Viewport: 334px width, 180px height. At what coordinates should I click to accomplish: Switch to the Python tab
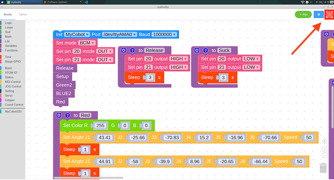(x=23, y=14)
